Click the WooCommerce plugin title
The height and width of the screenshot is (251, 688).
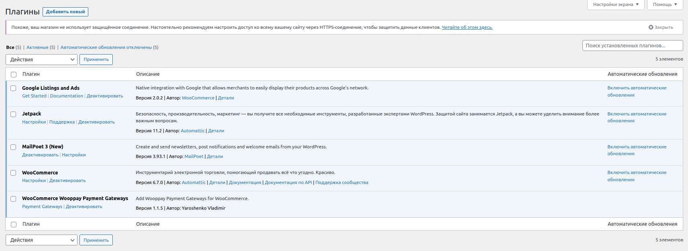[x=40, y=173]
